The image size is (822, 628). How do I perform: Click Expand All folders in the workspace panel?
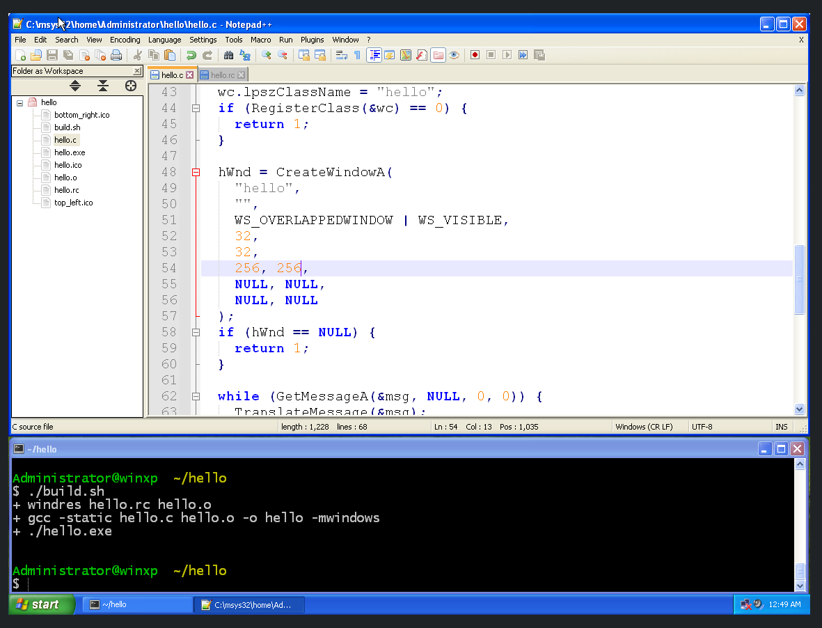click(75, 86)
